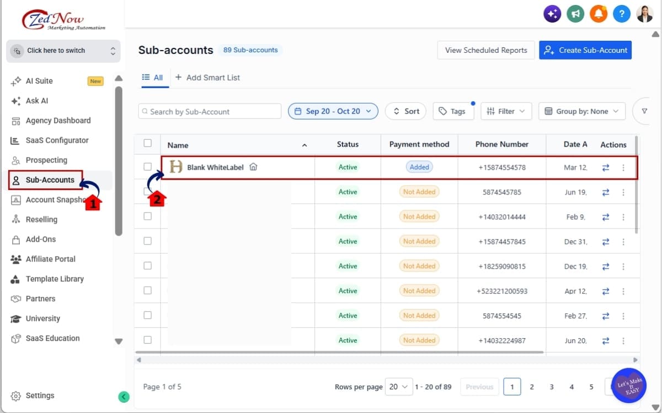The image size is (662, 413).
Task: Open the Rows per page dropdown
Action: click(399, 387)
